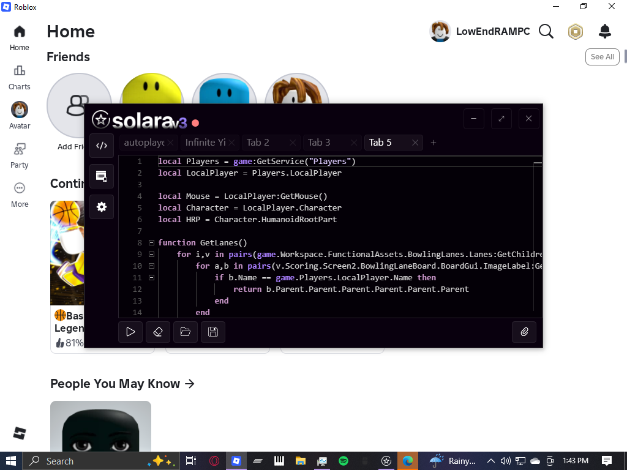Open Solara settings gear icon
The image size is (627, 470).
102,207
